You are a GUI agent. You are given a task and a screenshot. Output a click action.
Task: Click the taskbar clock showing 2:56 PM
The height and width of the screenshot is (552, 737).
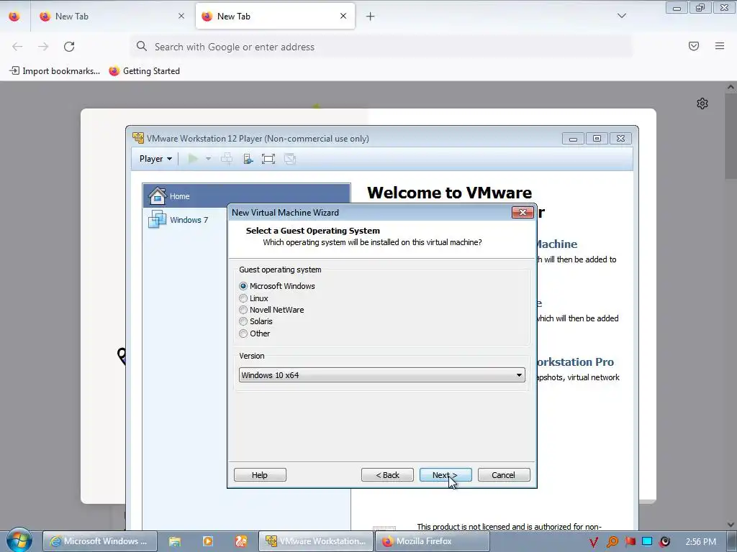700,542
